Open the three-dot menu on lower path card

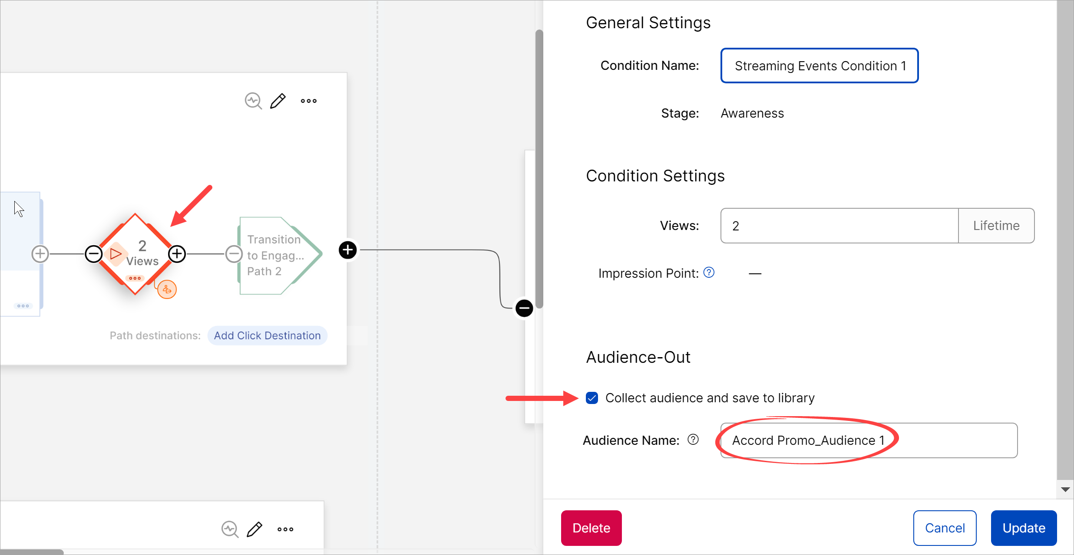click(285, 529)
